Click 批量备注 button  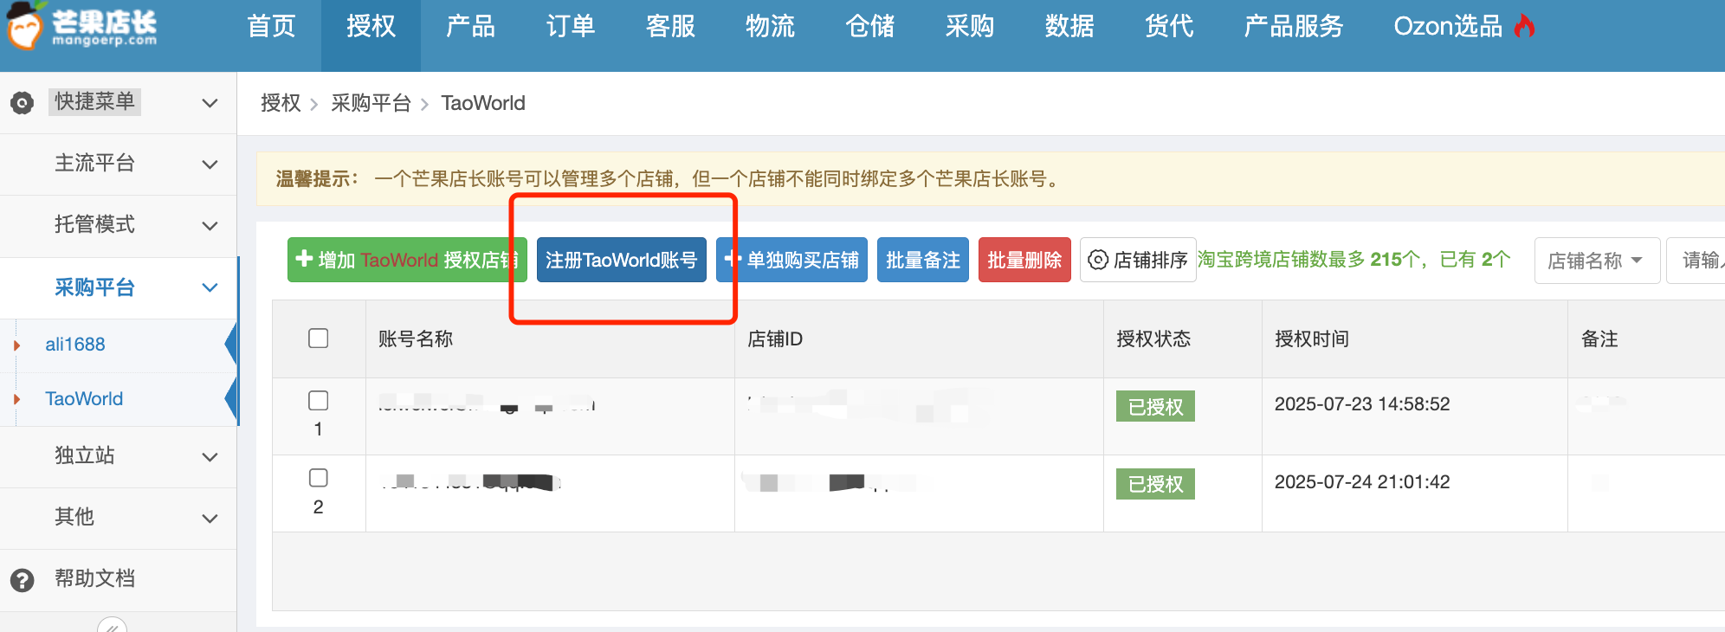tap(923, 260)
